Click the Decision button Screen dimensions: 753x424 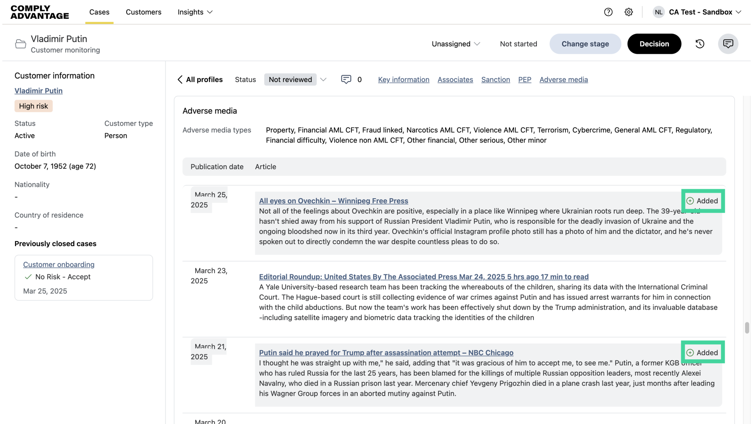tap(654, 44)
